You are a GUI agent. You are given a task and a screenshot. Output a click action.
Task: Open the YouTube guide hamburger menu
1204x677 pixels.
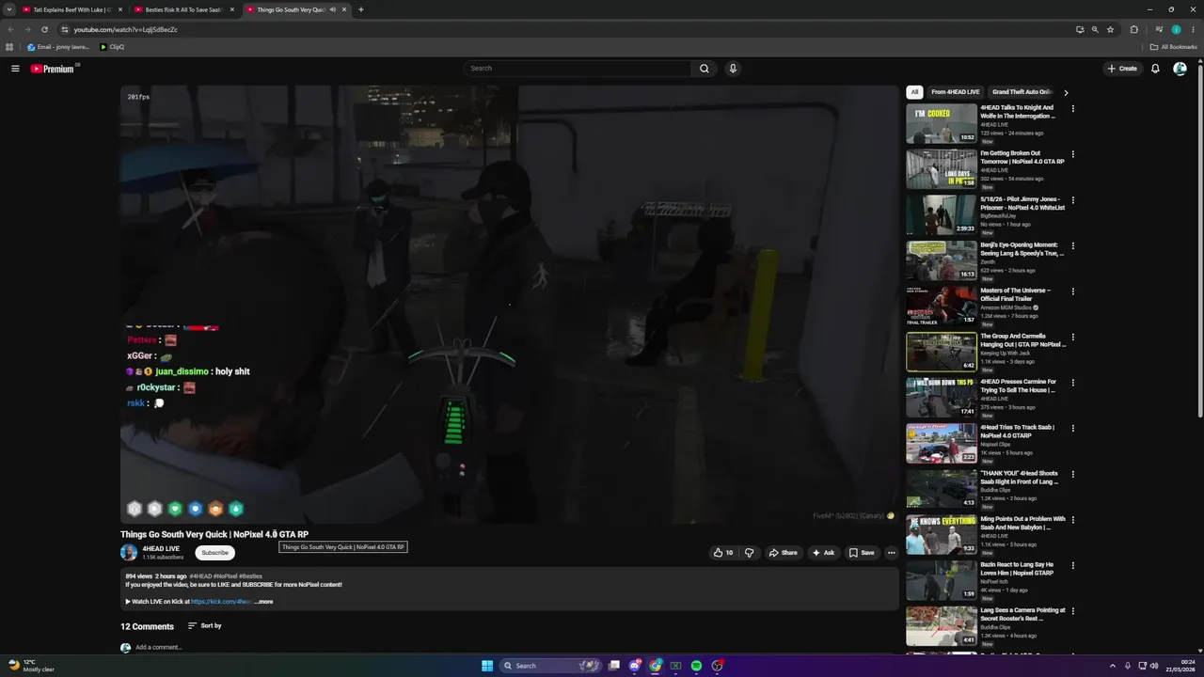click(x=15, y=69)
